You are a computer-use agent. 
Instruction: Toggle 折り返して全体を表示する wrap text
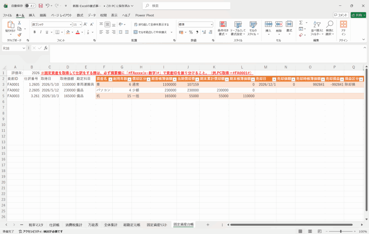(151, 24)
